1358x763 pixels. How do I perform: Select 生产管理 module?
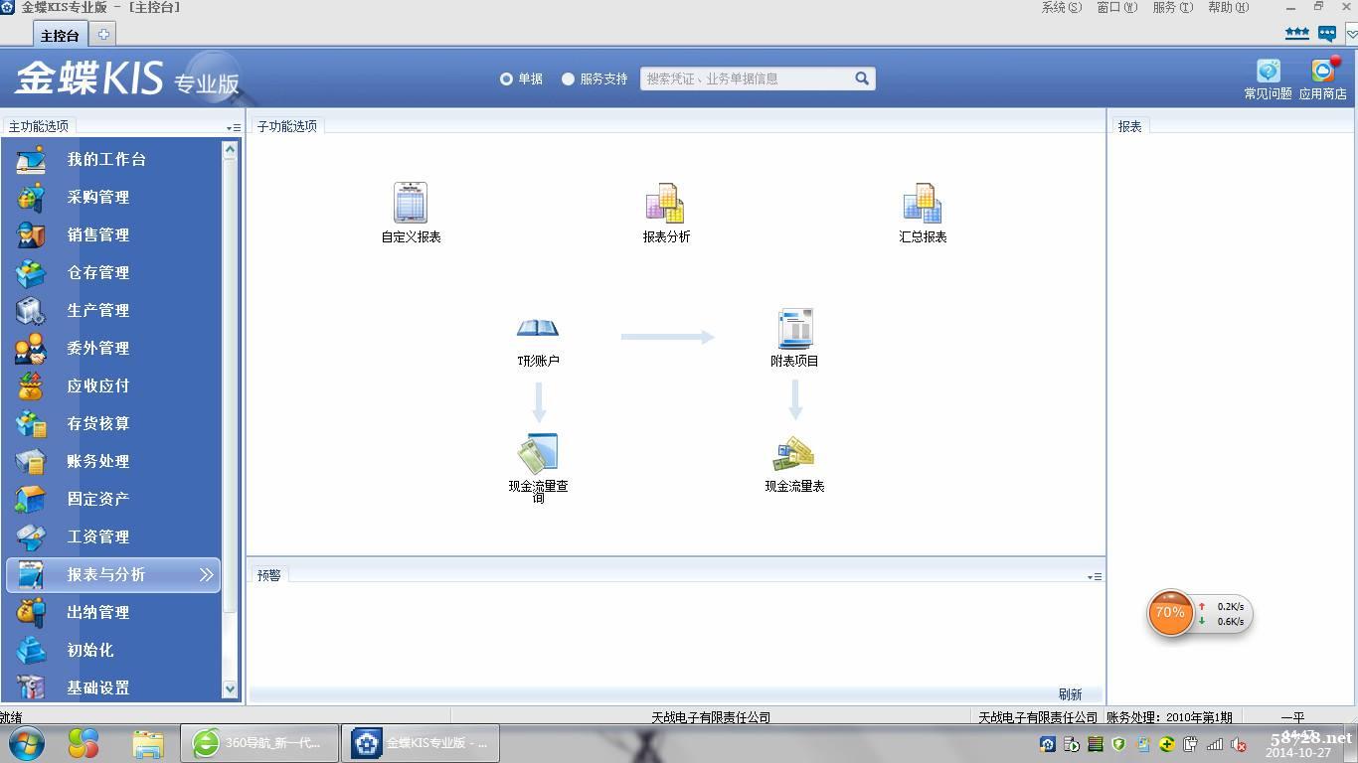[98, 310]
